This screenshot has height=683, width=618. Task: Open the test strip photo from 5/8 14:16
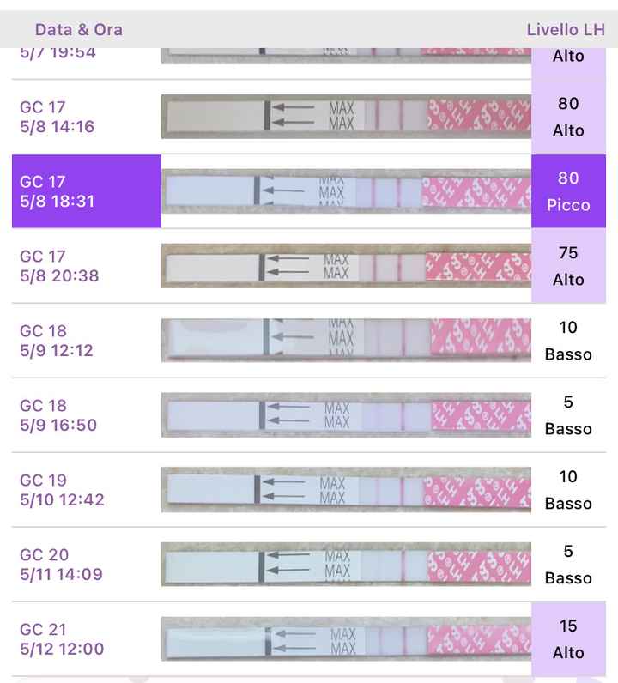[346, 117]
